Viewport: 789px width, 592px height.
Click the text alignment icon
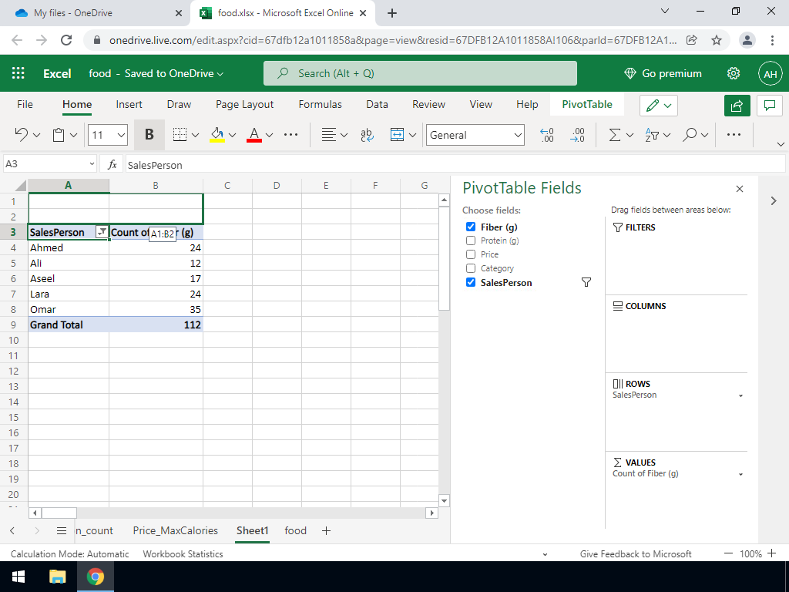328,135
